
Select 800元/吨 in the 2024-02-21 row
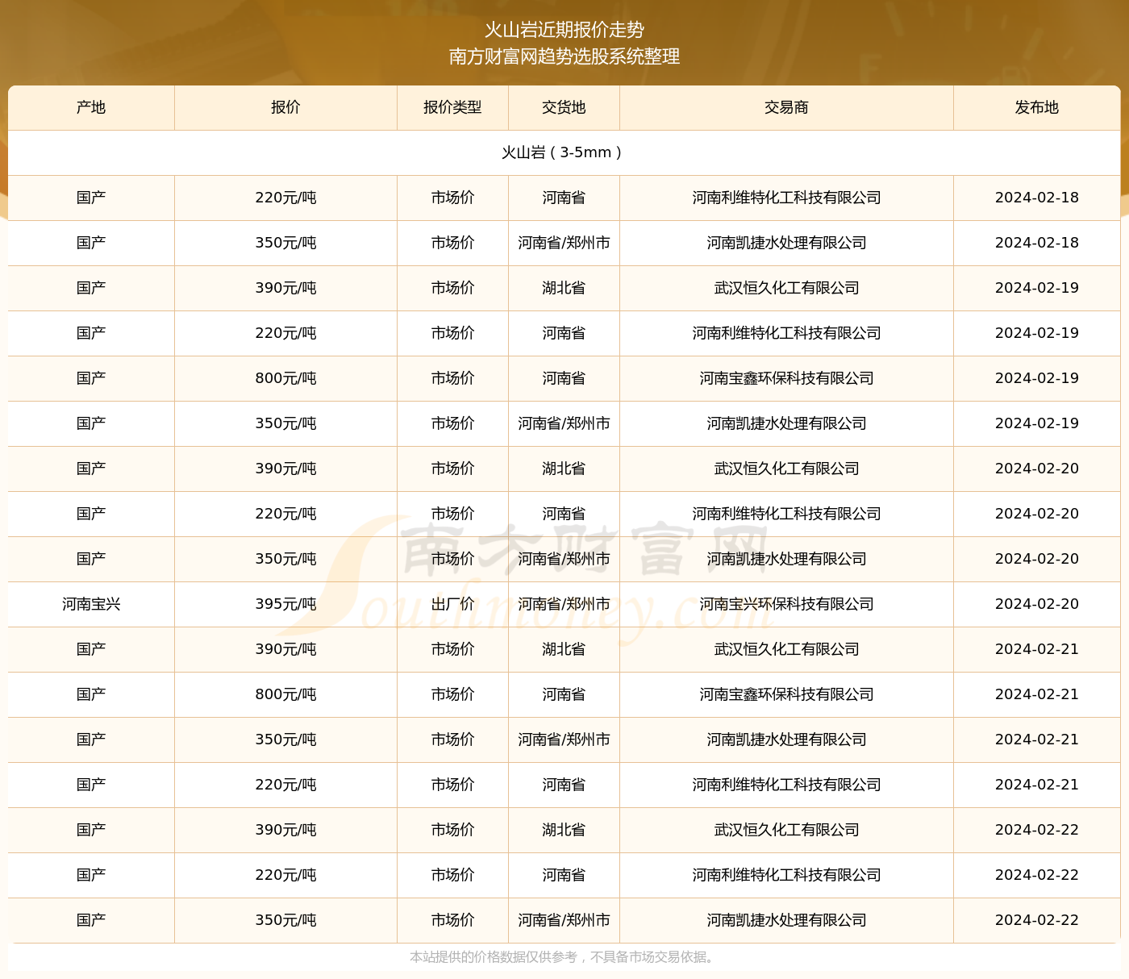[x=285, y=694]
